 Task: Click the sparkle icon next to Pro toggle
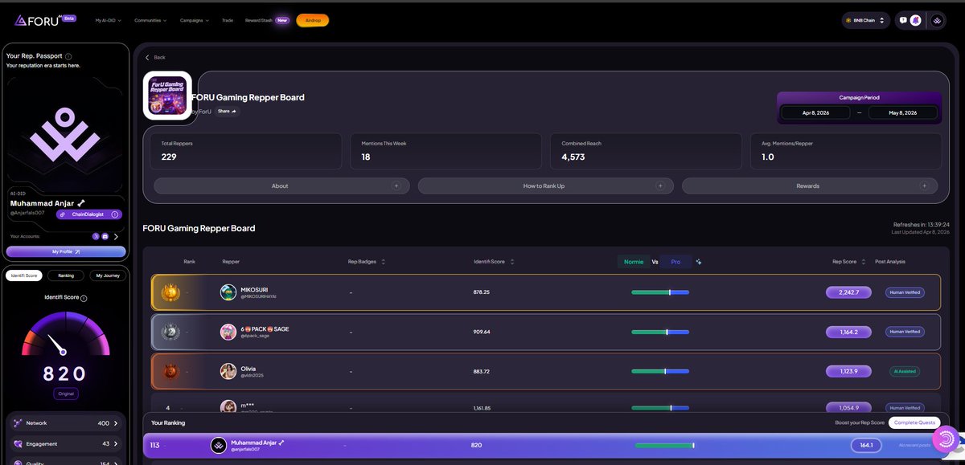point(698,261)
